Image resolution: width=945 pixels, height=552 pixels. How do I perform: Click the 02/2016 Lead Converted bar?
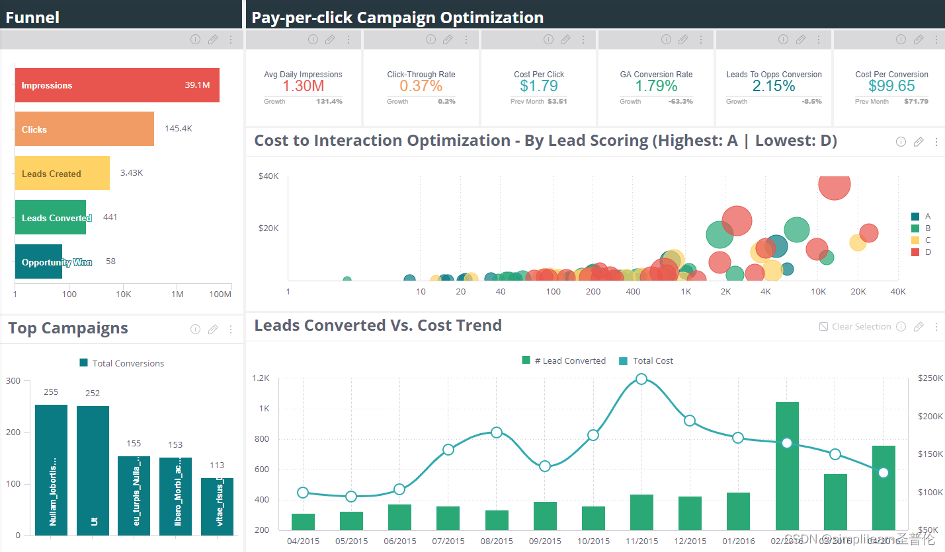pos(787,466)
